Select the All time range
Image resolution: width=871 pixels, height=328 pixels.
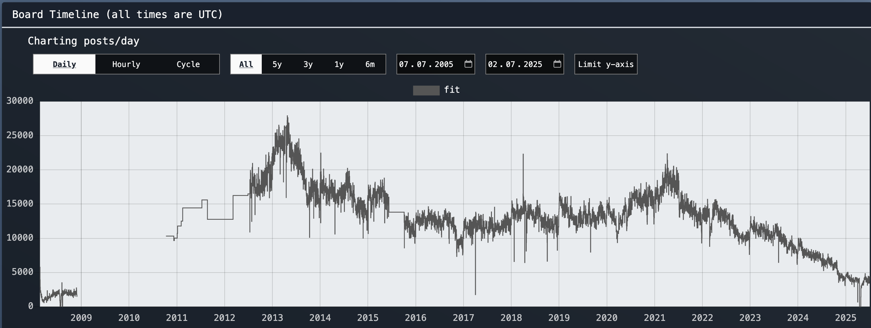[246, 64]
